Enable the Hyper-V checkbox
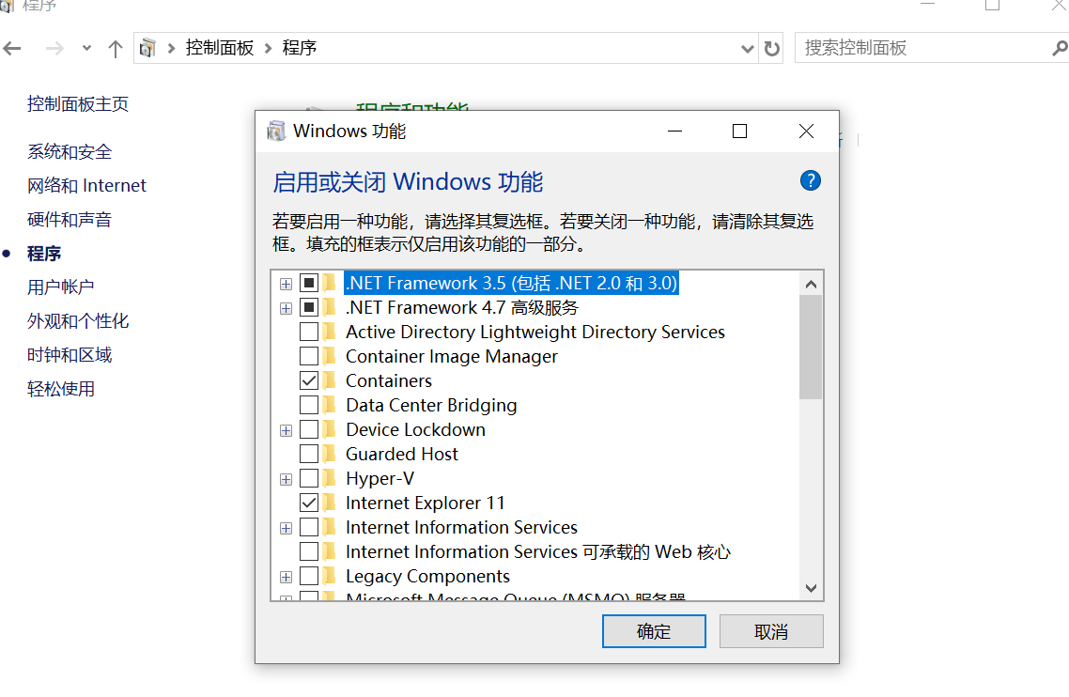Screen dimensions: 1069x697 pos(309,478)
